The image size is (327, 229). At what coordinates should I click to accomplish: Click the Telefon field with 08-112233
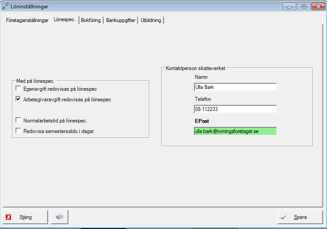tap(235, 109)
